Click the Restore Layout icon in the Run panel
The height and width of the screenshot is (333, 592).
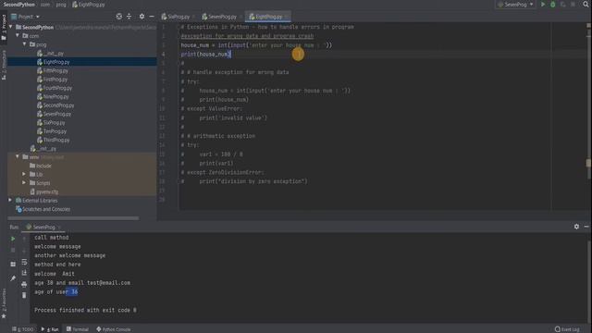coord(13,265)
